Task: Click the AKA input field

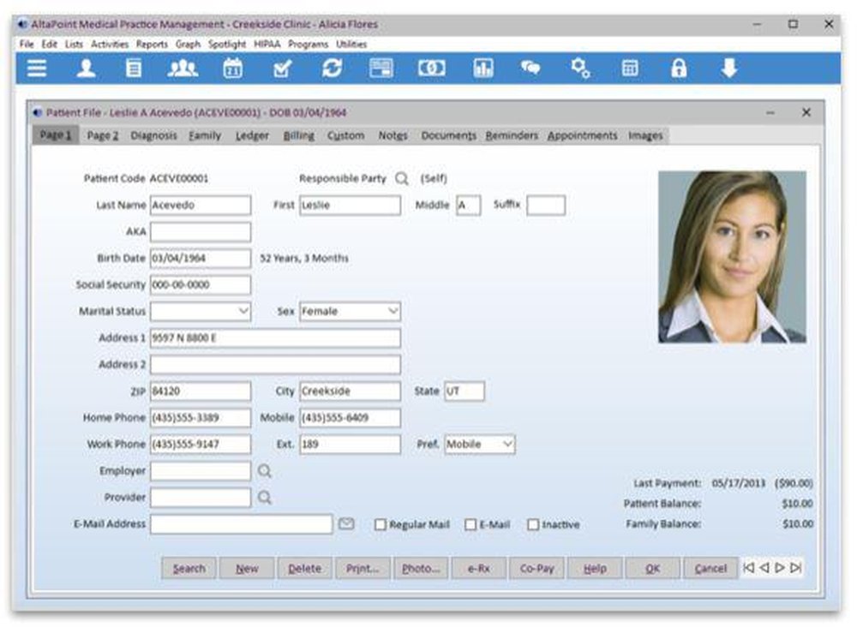Action: (201, 231)
